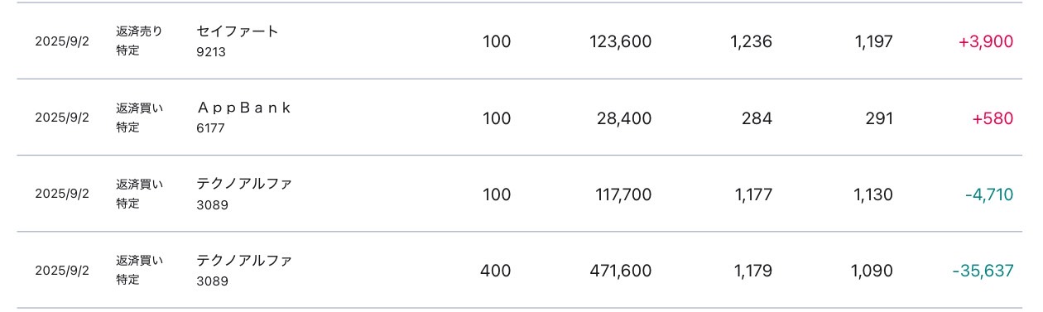Select the +580 profit value
This screenshot has width=1043, height=312.
(993, 118)
